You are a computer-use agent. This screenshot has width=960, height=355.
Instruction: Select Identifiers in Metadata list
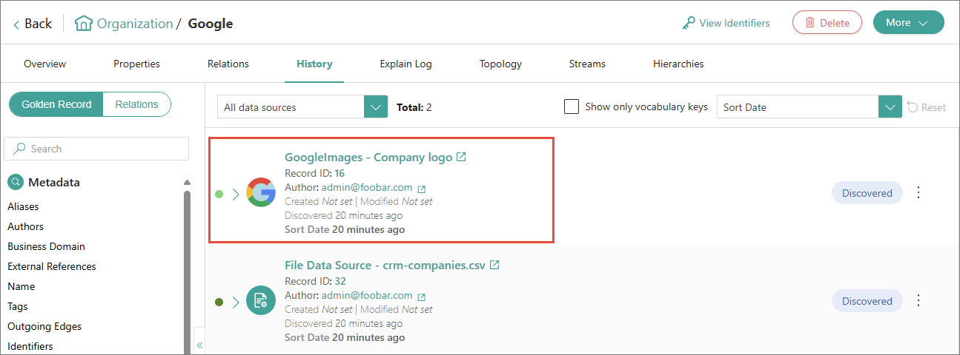pyautogui.click(x=30, y=346)
